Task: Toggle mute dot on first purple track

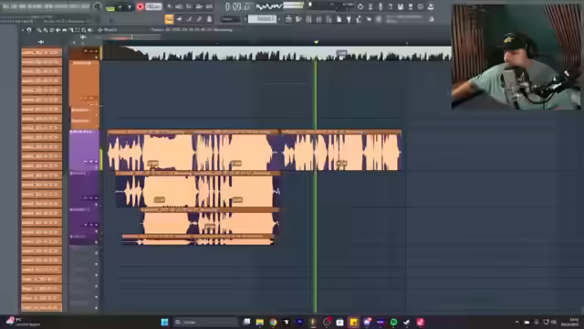Action: pos(71,132)
